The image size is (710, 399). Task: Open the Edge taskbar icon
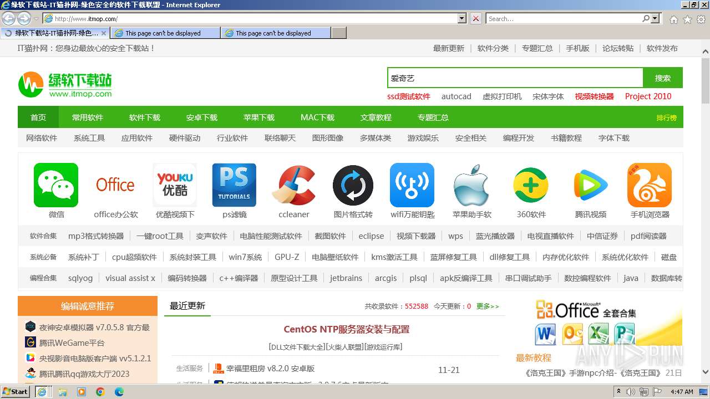119,392
